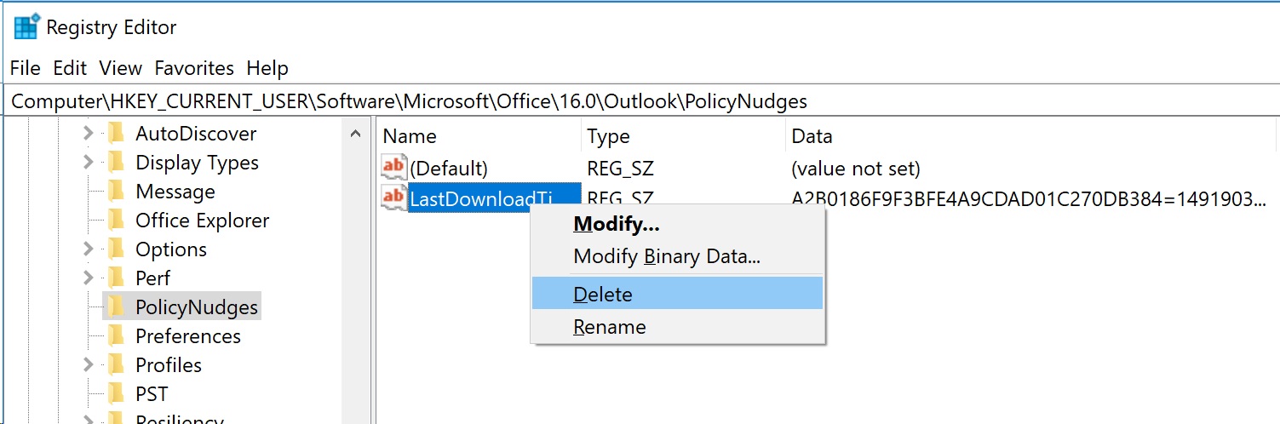The image size is (1280, 424).
Task: Open the File menu
Action: pos(26,68)
